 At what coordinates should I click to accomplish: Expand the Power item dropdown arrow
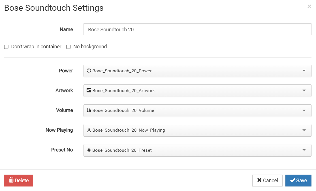point(304,71)
